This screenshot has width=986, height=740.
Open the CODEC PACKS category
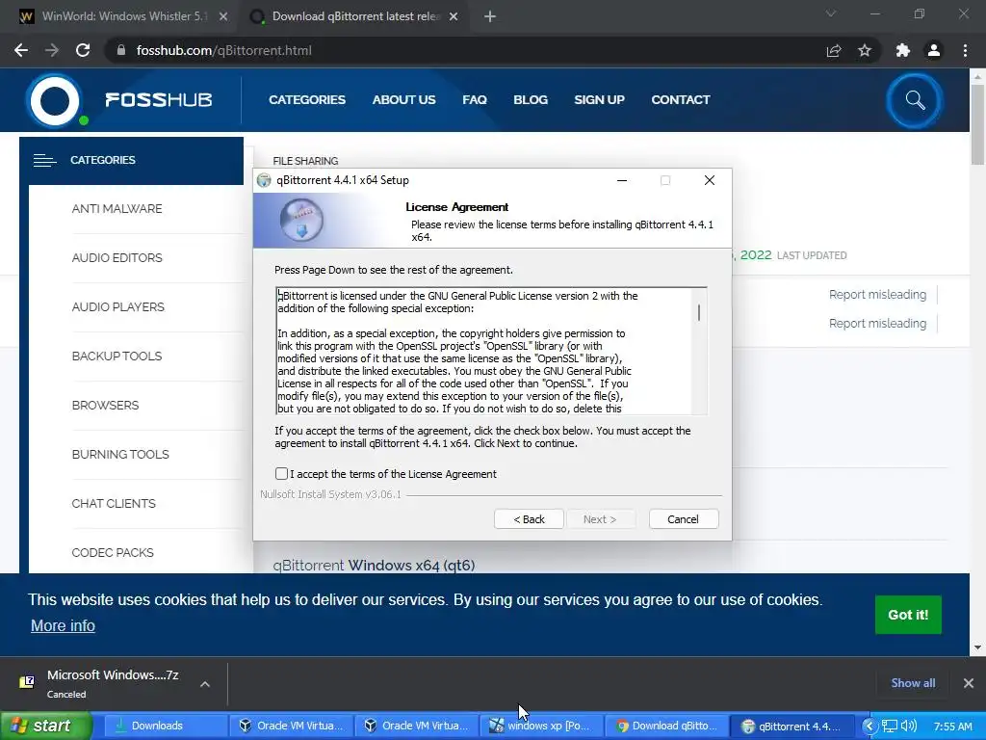pyautogui.click(x=113, y=552)
